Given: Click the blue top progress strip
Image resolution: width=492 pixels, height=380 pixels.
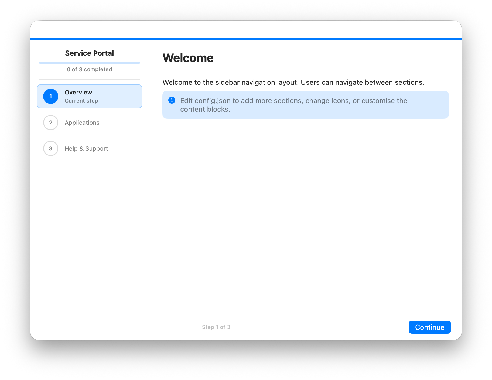Looking at the screenshot, I should pos(246,39).
